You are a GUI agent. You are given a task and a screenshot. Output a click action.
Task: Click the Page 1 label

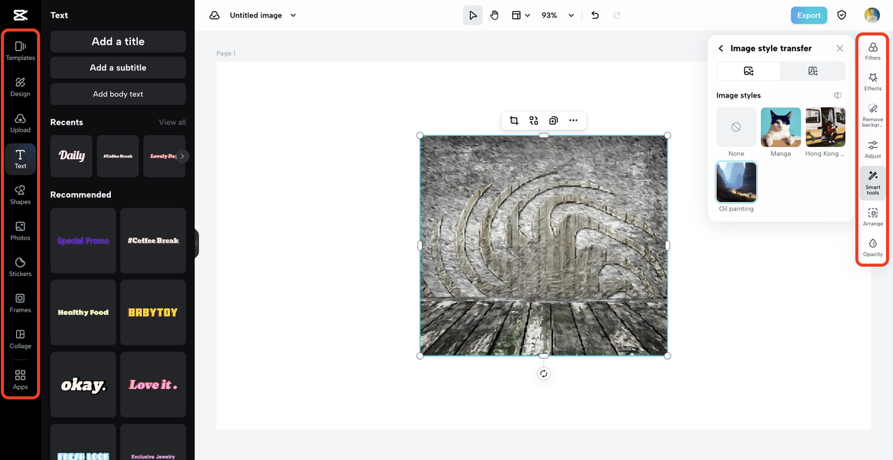(226, 54)
